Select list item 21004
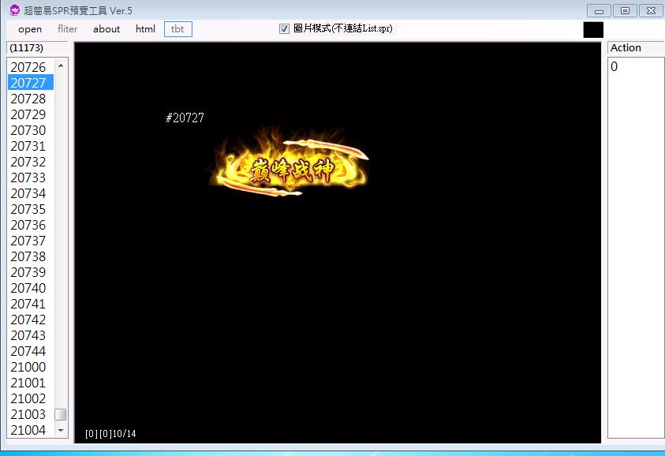The image size is (665, 456). tap(31, 430)
